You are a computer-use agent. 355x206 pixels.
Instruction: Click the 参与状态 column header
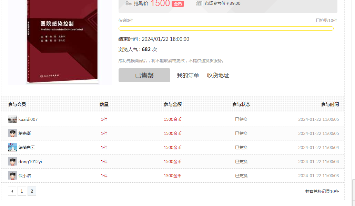coord(241,104)
